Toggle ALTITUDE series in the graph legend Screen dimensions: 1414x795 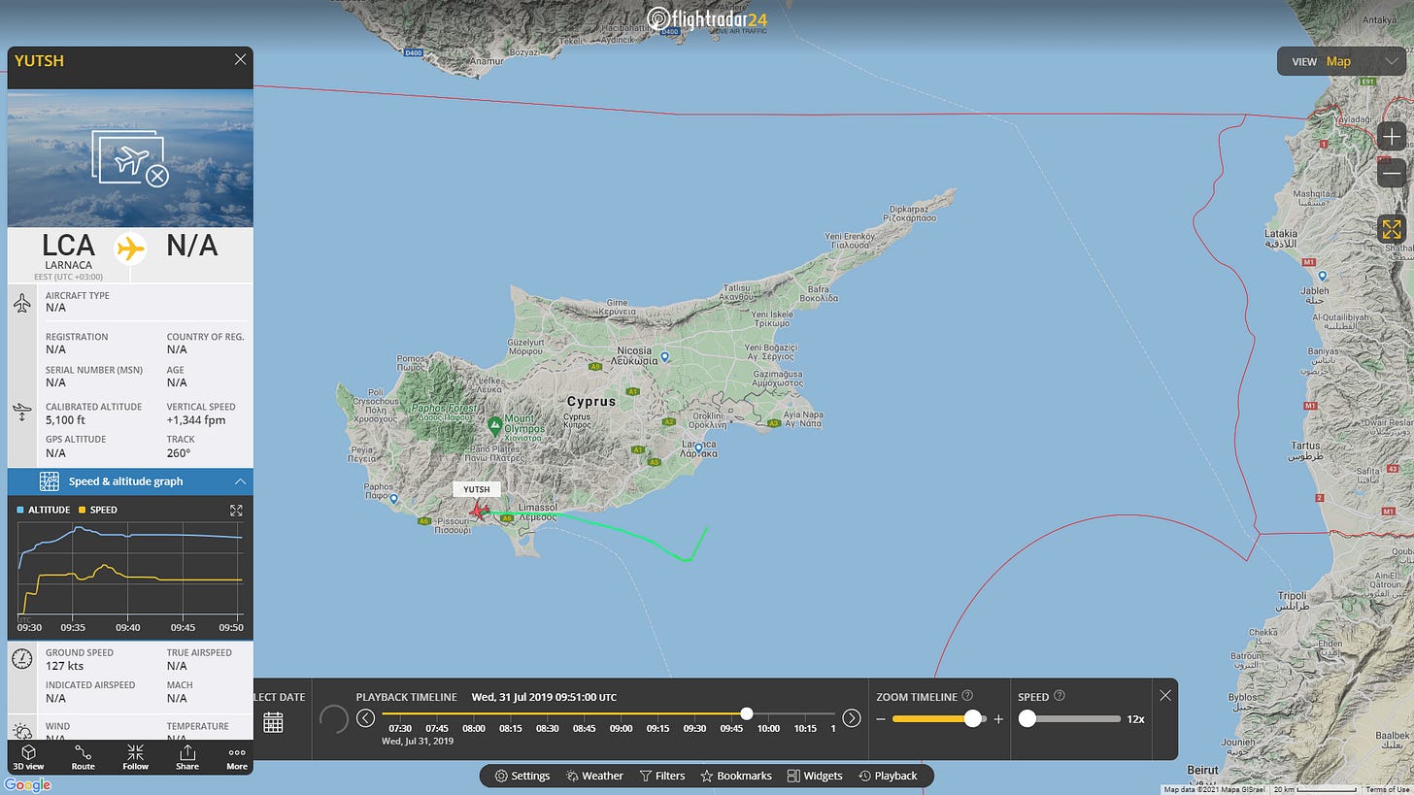(x=44, y=510)
